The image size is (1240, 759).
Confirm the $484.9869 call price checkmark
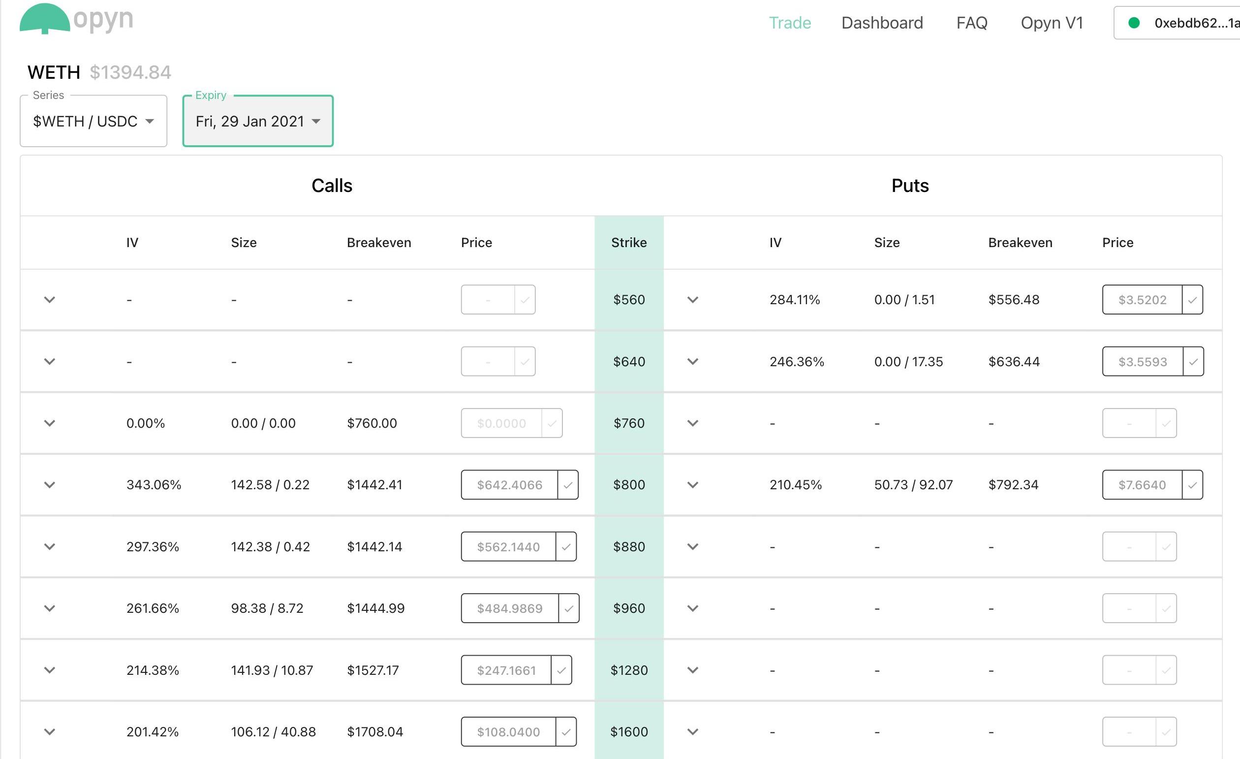(x=569, y=608)
